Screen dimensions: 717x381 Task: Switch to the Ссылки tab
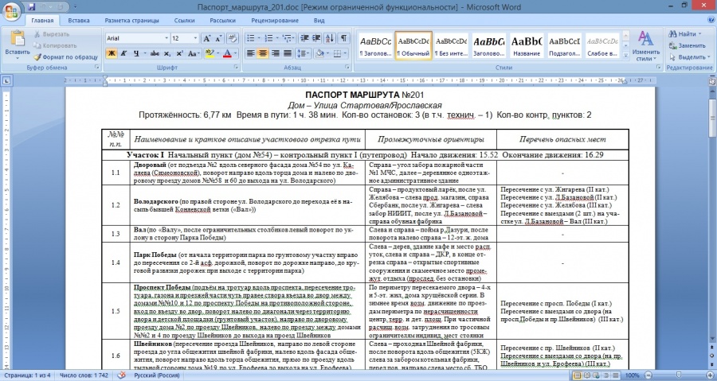coord(184,21)
